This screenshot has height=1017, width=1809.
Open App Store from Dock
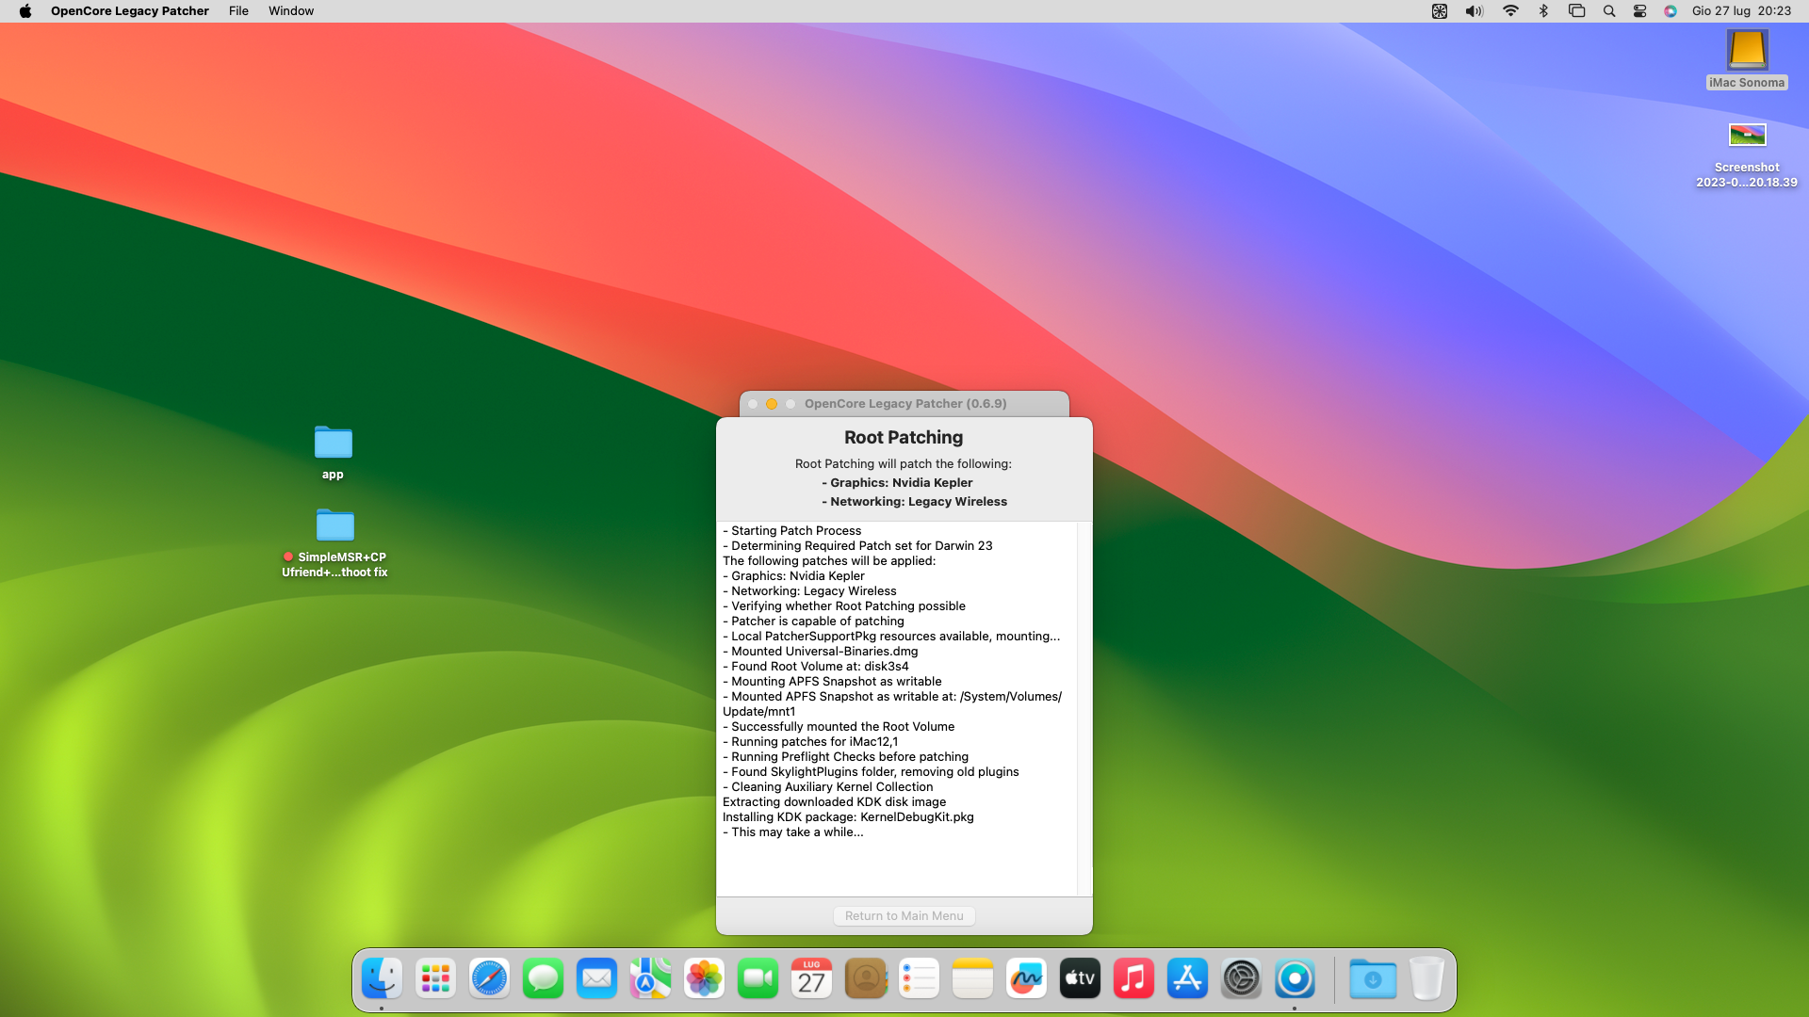[x=1187, y=979]
